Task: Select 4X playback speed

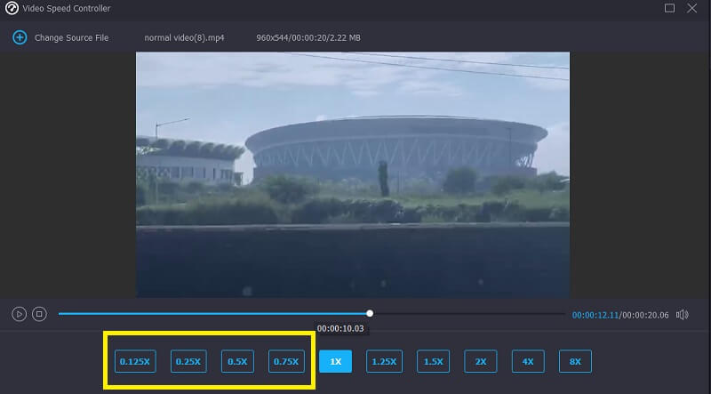Action: [x=528, y=361]
